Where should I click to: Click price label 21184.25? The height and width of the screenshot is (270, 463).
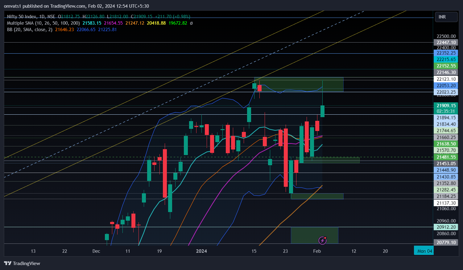click(446, 196)
